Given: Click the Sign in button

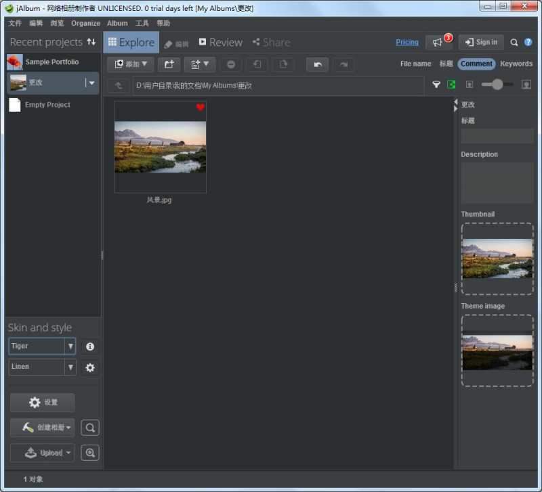Looking at the screenshot, I should tap(481, 42).
